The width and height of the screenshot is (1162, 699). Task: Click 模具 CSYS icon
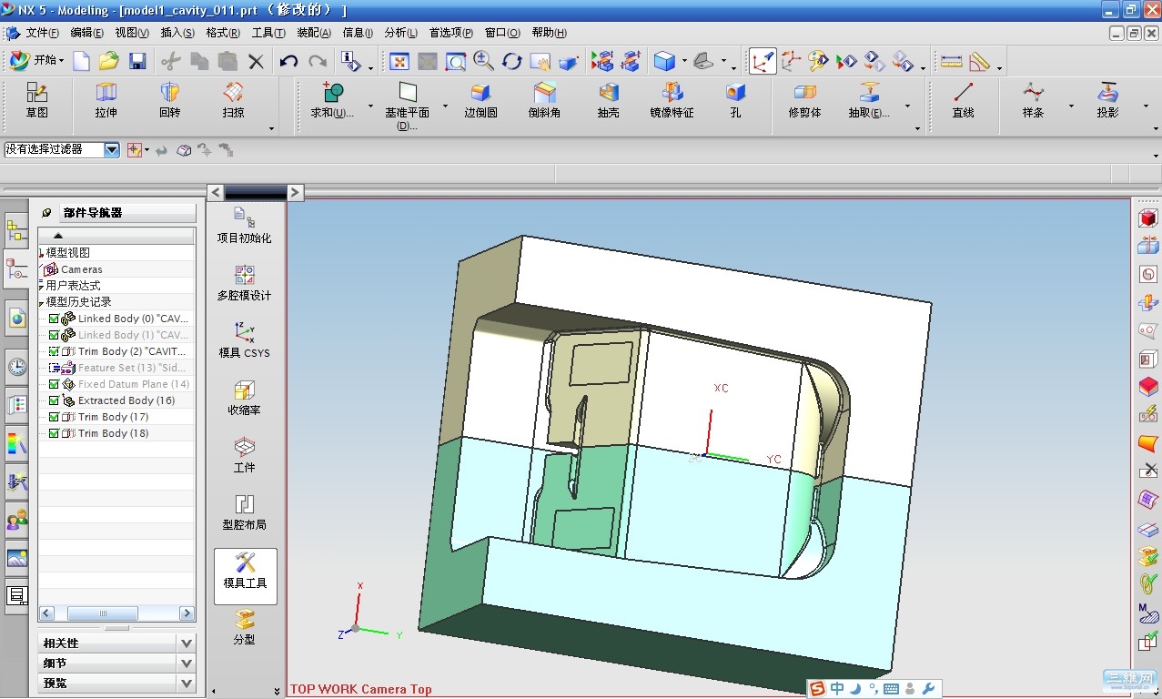tap(244, 339)
